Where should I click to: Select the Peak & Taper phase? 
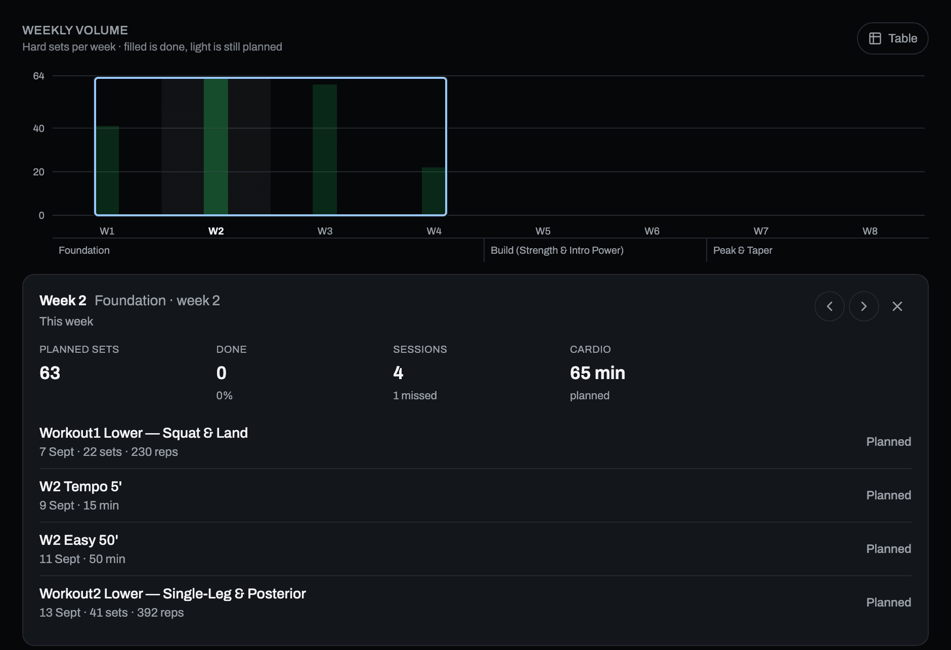[743, 250]
